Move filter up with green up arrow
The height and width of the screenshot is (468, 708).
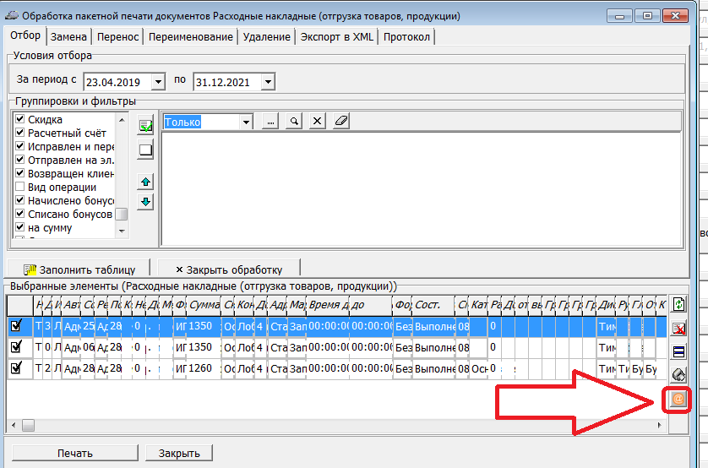point(145,182)
